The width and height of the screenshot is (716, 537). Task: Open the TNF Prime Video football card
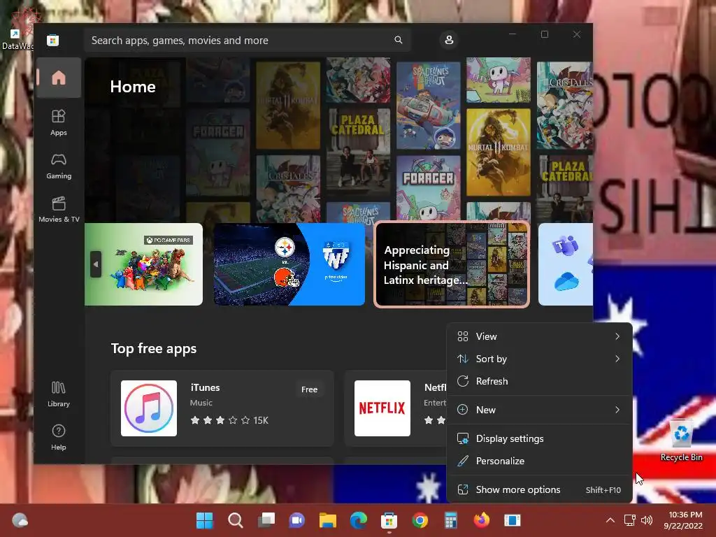coord(289,264)
